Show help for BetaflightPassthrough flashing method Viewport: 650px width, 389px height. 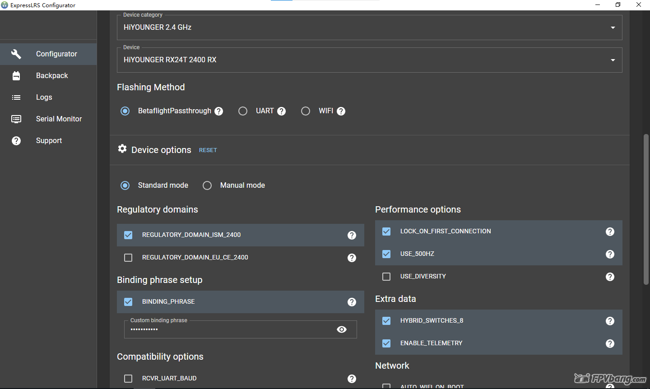coord(219,111)
